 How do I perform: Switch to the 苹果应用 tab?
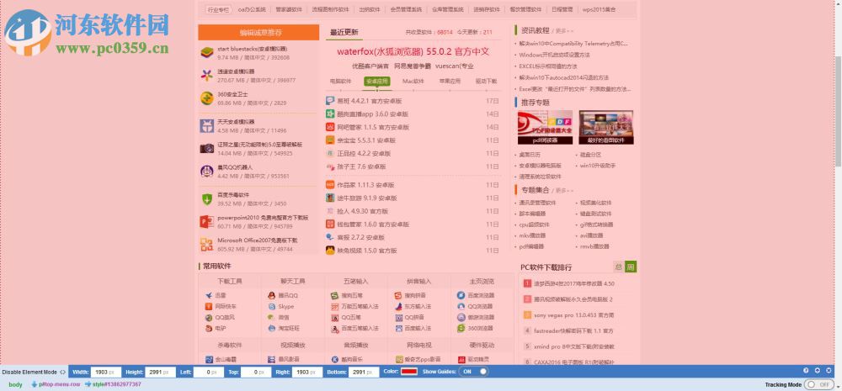450,82
